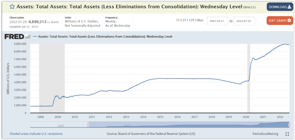Click the Board of Governors source text

pyautogui.click(x=151, y=134)
